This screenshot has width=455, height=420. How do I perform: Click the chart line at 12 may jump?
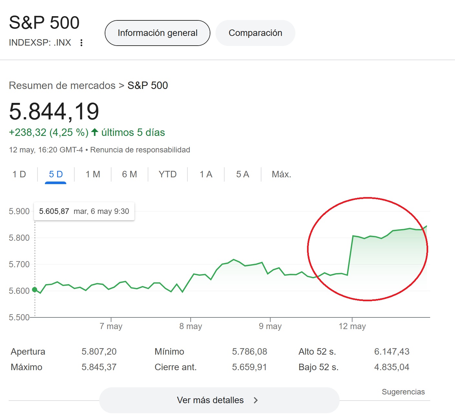[x=350, y=256]
